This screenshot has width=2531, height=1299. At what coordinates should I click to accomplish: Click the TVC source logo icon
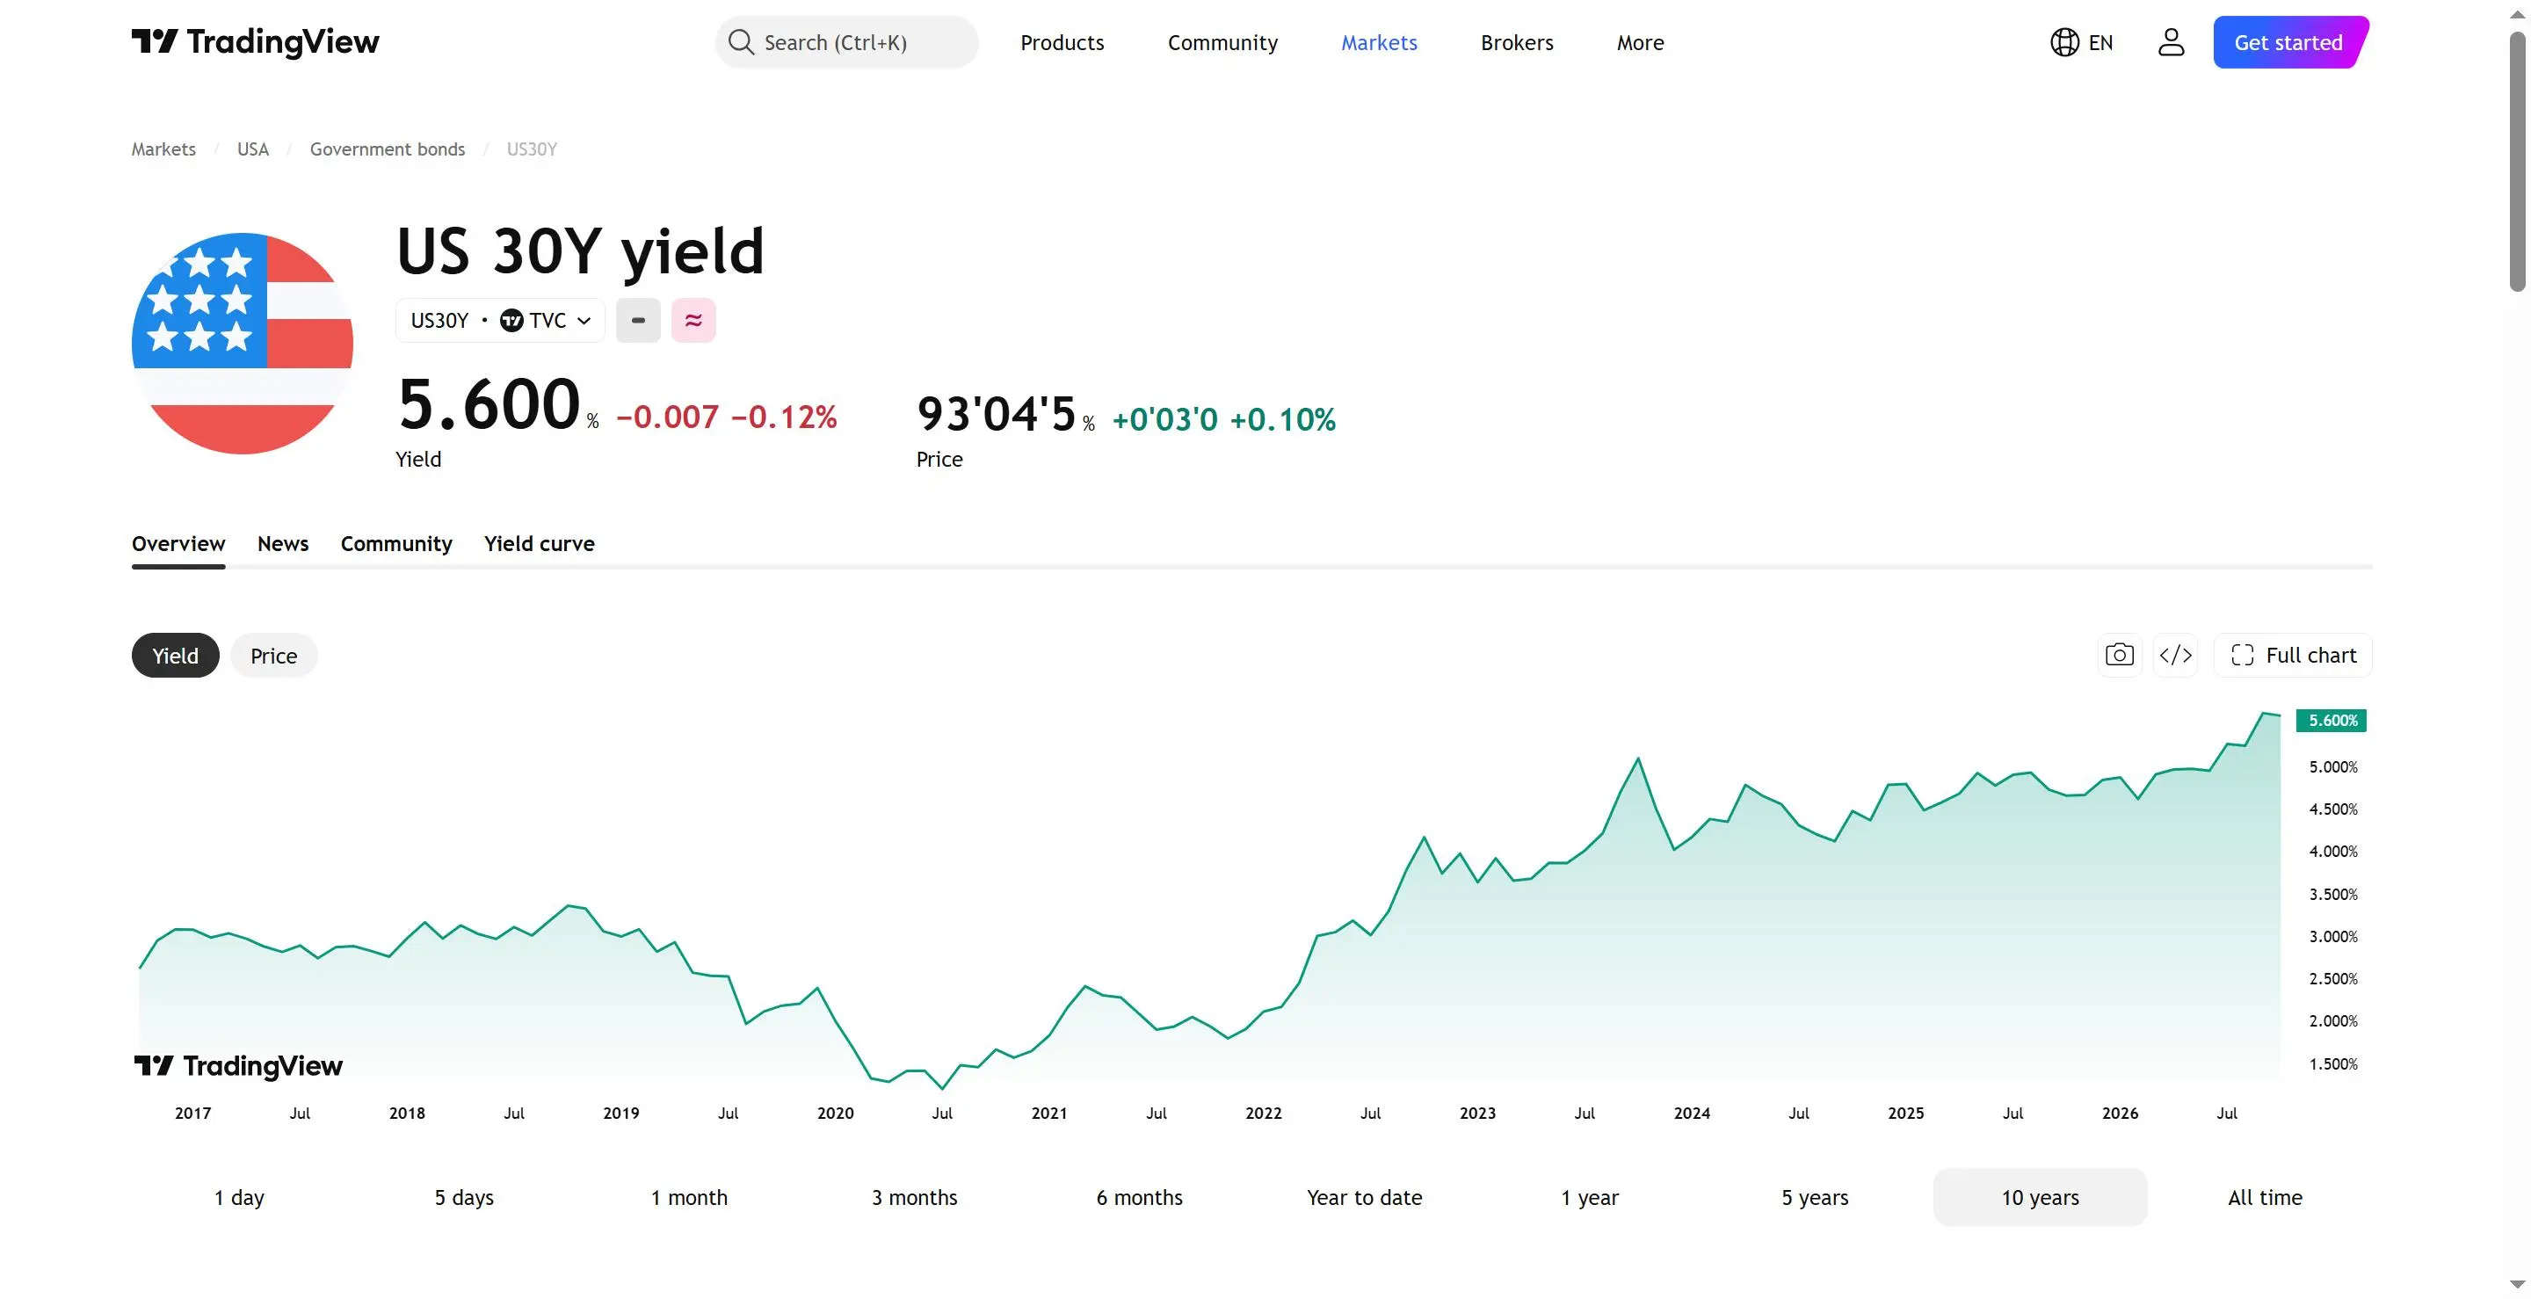[511, 320]
